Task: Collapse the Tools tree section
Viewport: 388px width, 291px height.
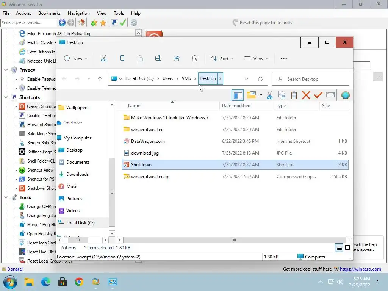Action: pos(6,197)
